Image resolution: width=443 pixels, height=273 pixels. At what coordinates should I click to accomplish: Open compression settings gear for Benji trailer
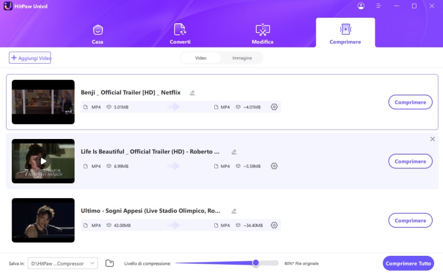(x=274, y=107)
